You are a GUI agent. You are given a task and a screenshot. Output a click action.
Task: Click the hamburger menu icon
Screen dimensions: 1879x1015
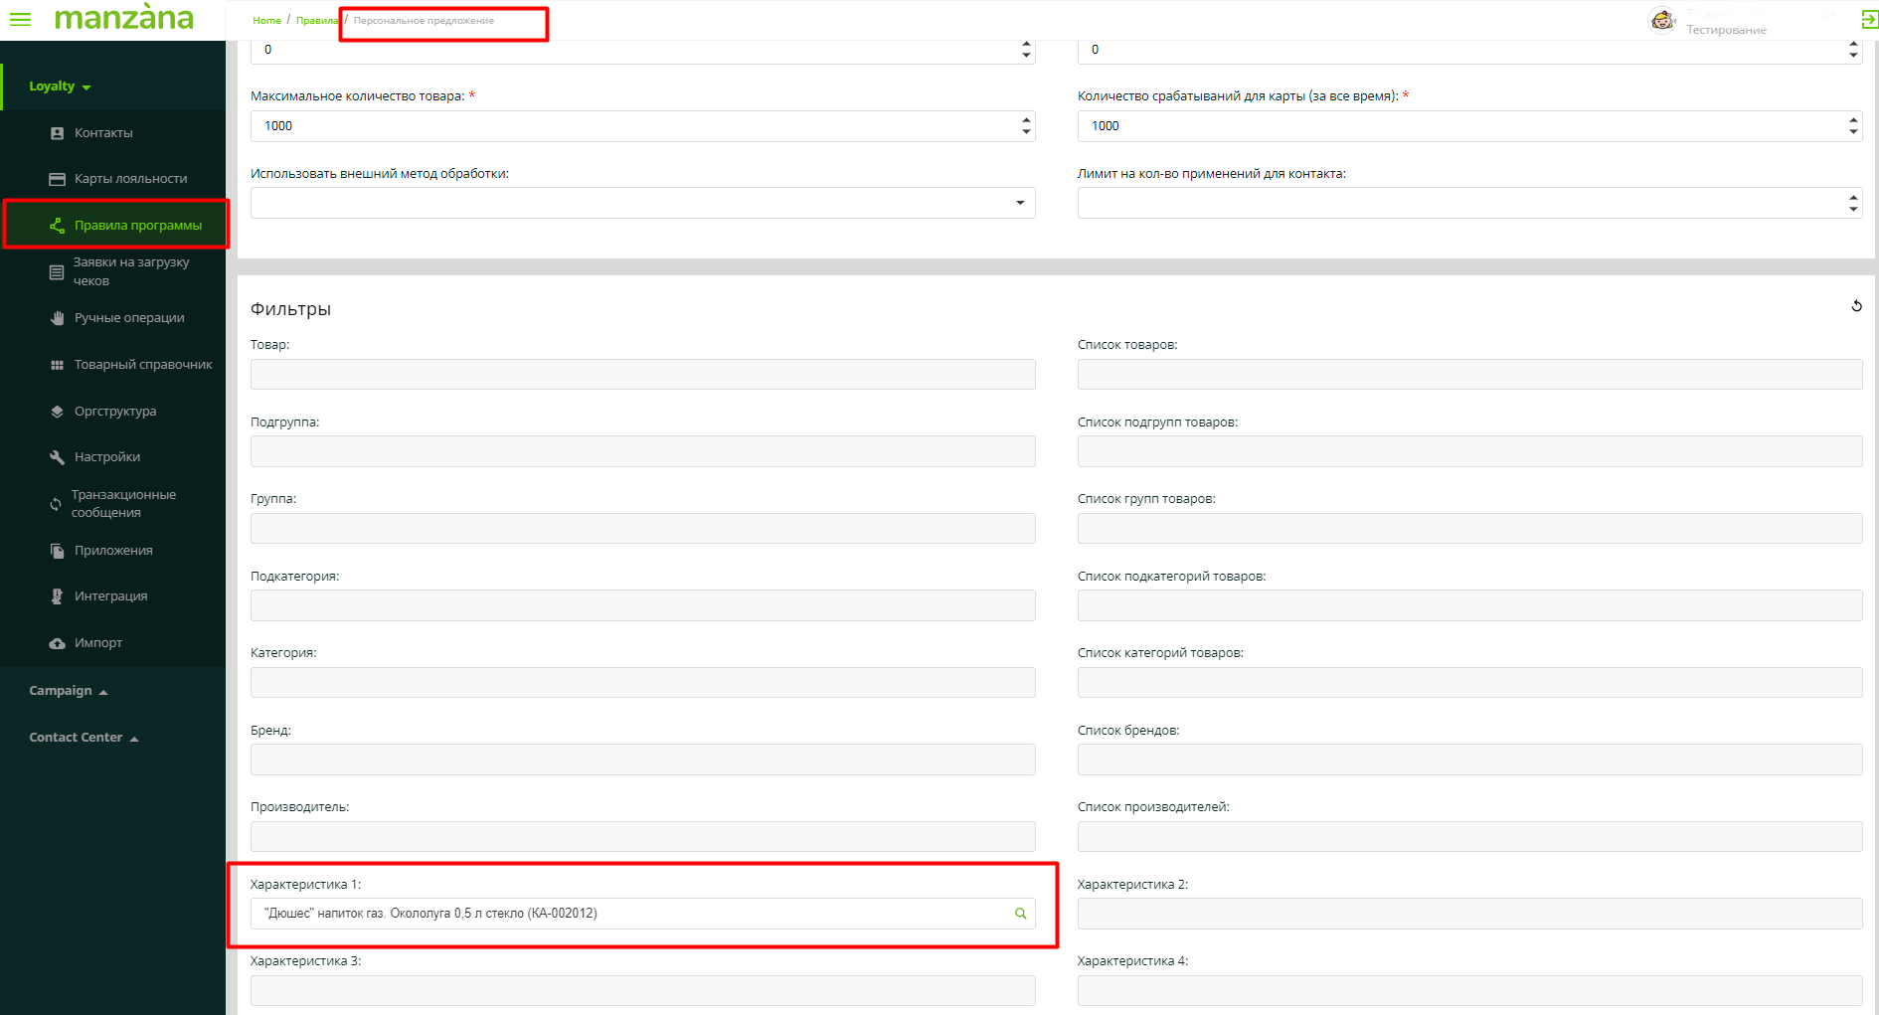(20, 19)
